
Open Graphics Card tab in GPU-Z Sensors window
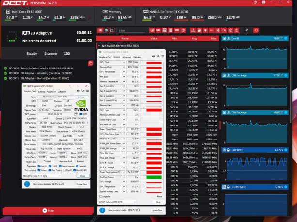click(105, 57)
